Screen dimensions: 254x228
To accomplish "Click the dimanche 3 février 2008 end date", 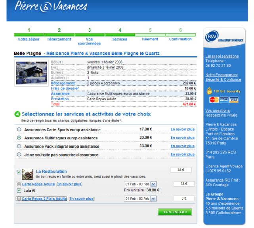I will tap(105, 67).
